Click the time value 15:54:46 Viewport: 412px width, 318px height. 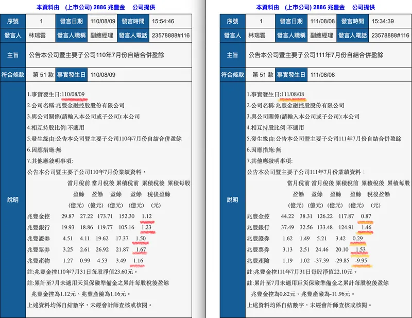point(163,21)
